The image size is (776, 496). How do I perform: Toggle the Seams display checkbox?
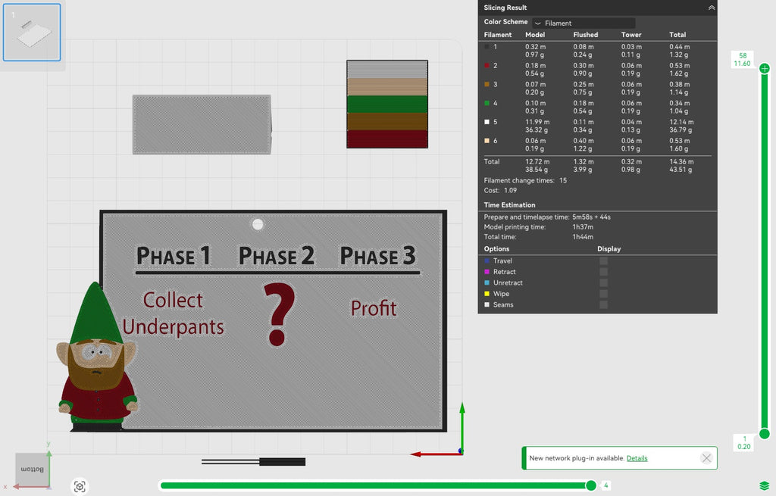coord(603,304)
